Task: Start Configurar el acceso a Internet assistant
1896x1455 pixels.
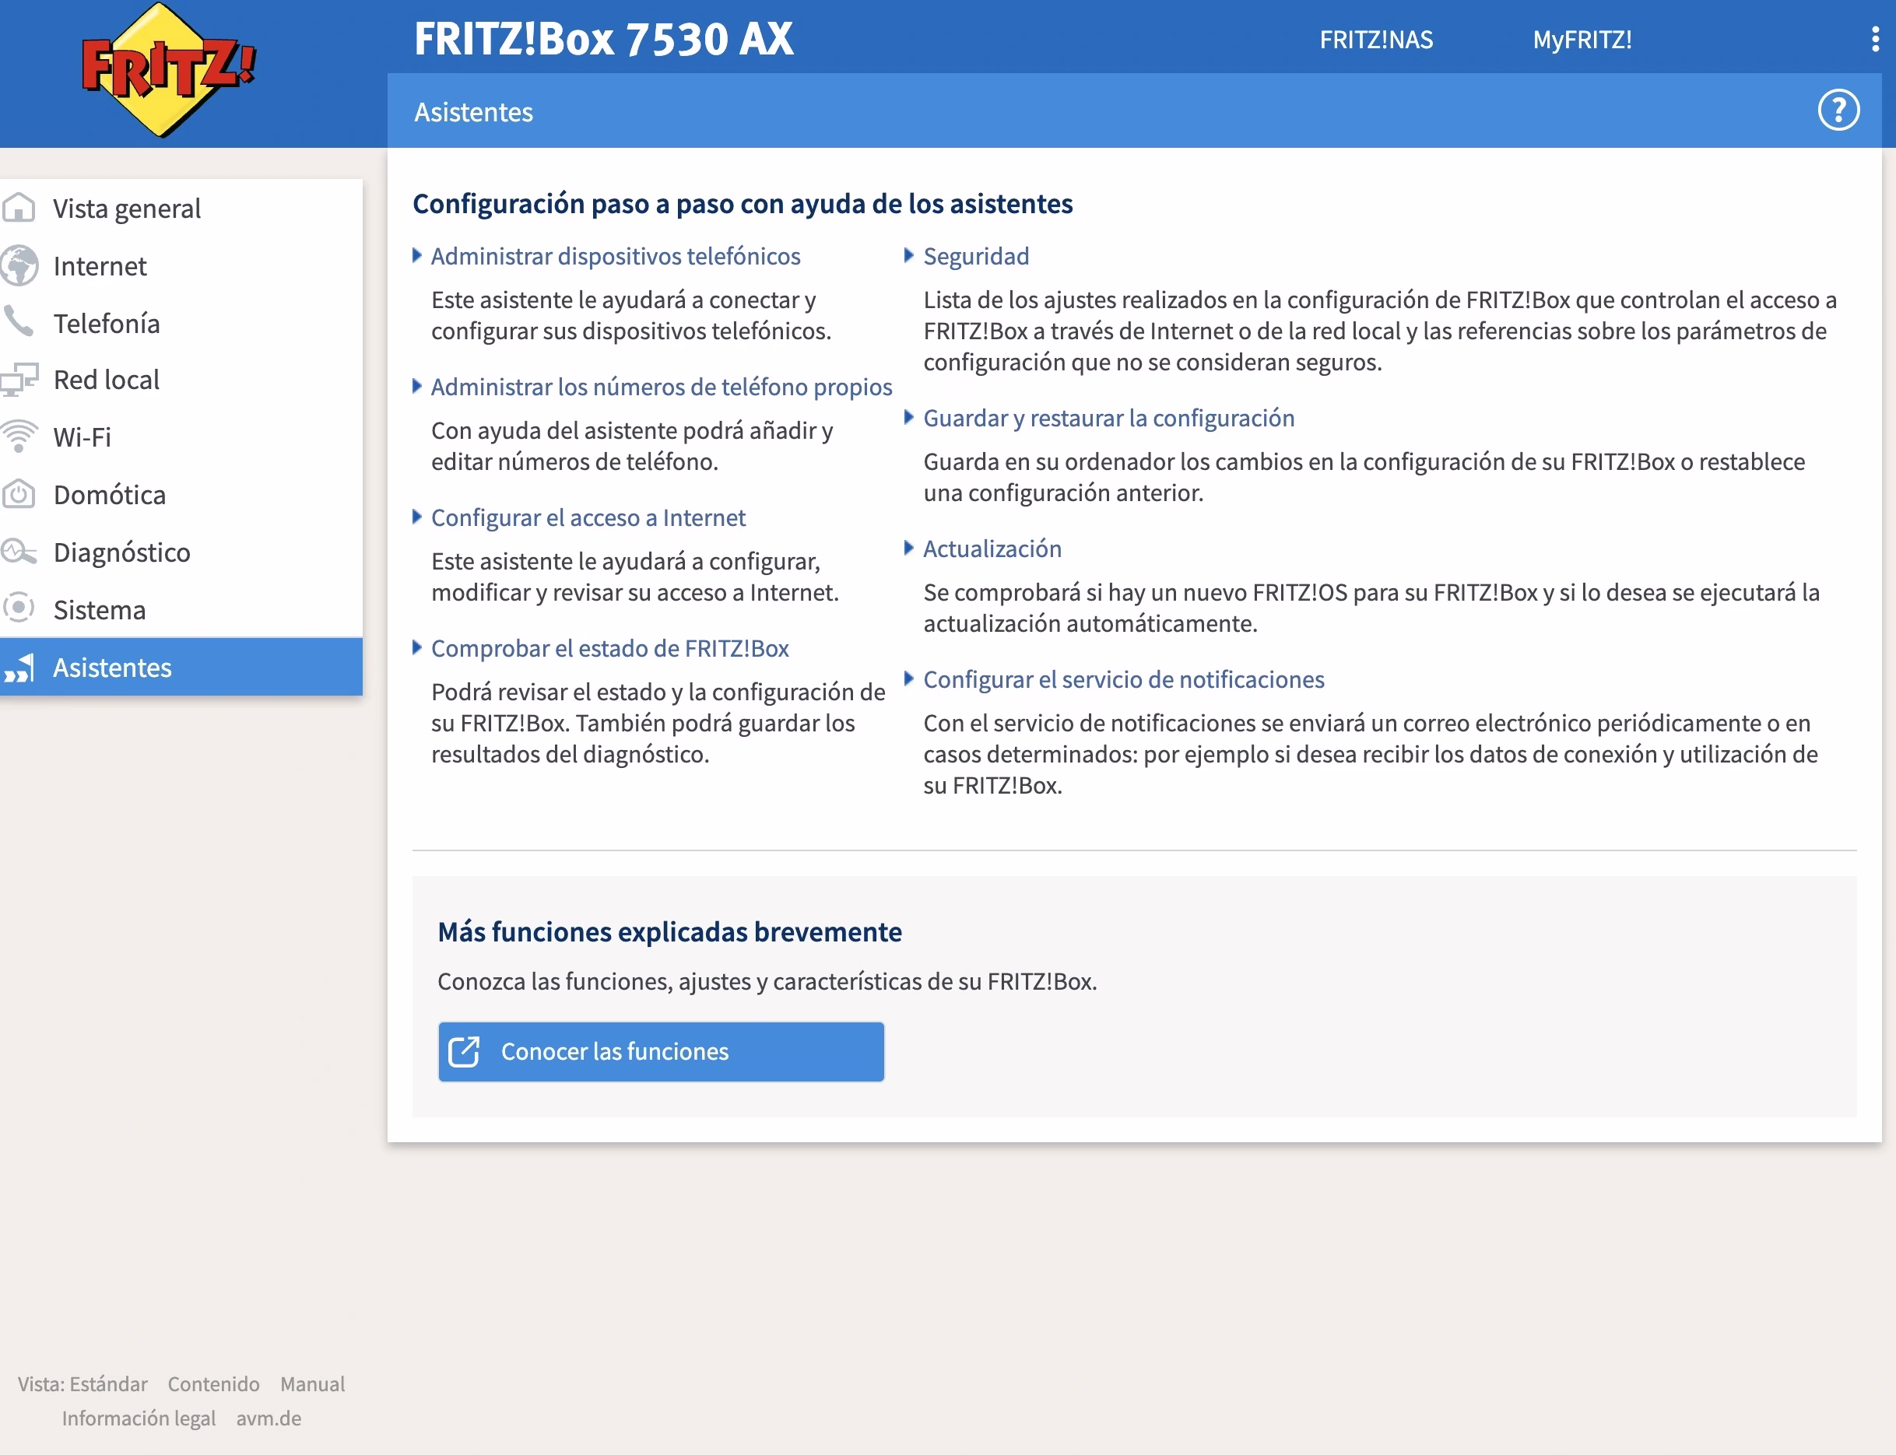Action: [x=588, y=518]
